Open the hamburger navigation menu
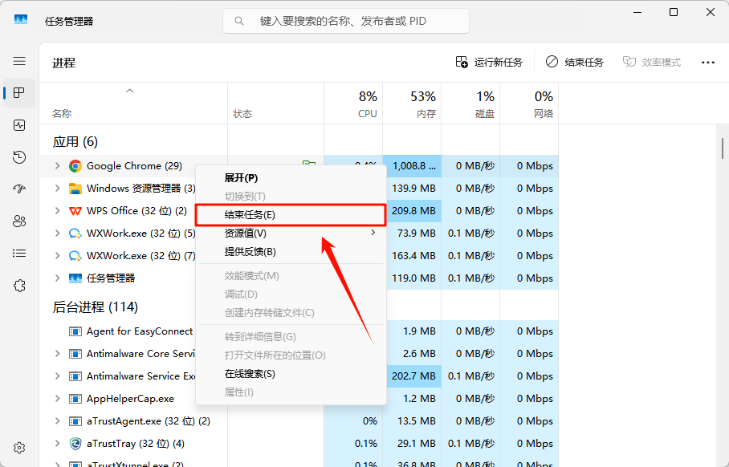 pyautogui.click(x=19, y=61)
